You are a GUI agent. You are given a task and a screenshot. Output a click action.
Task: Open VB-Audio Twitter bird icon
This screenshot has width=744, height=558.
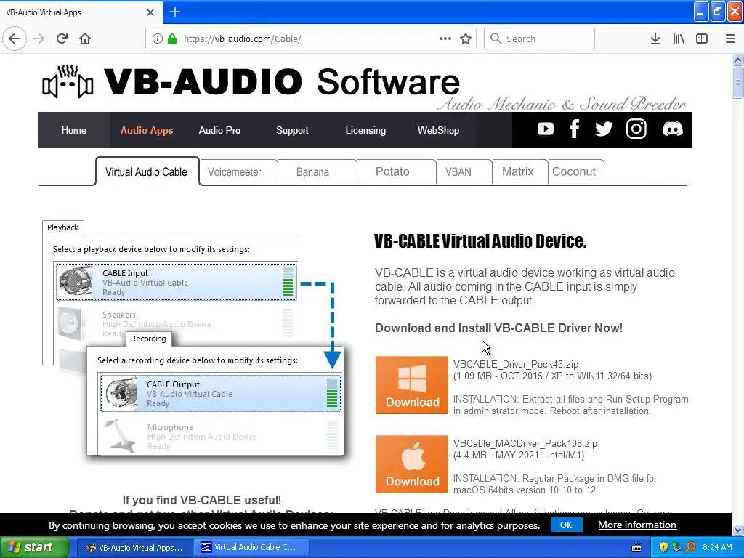604,129
